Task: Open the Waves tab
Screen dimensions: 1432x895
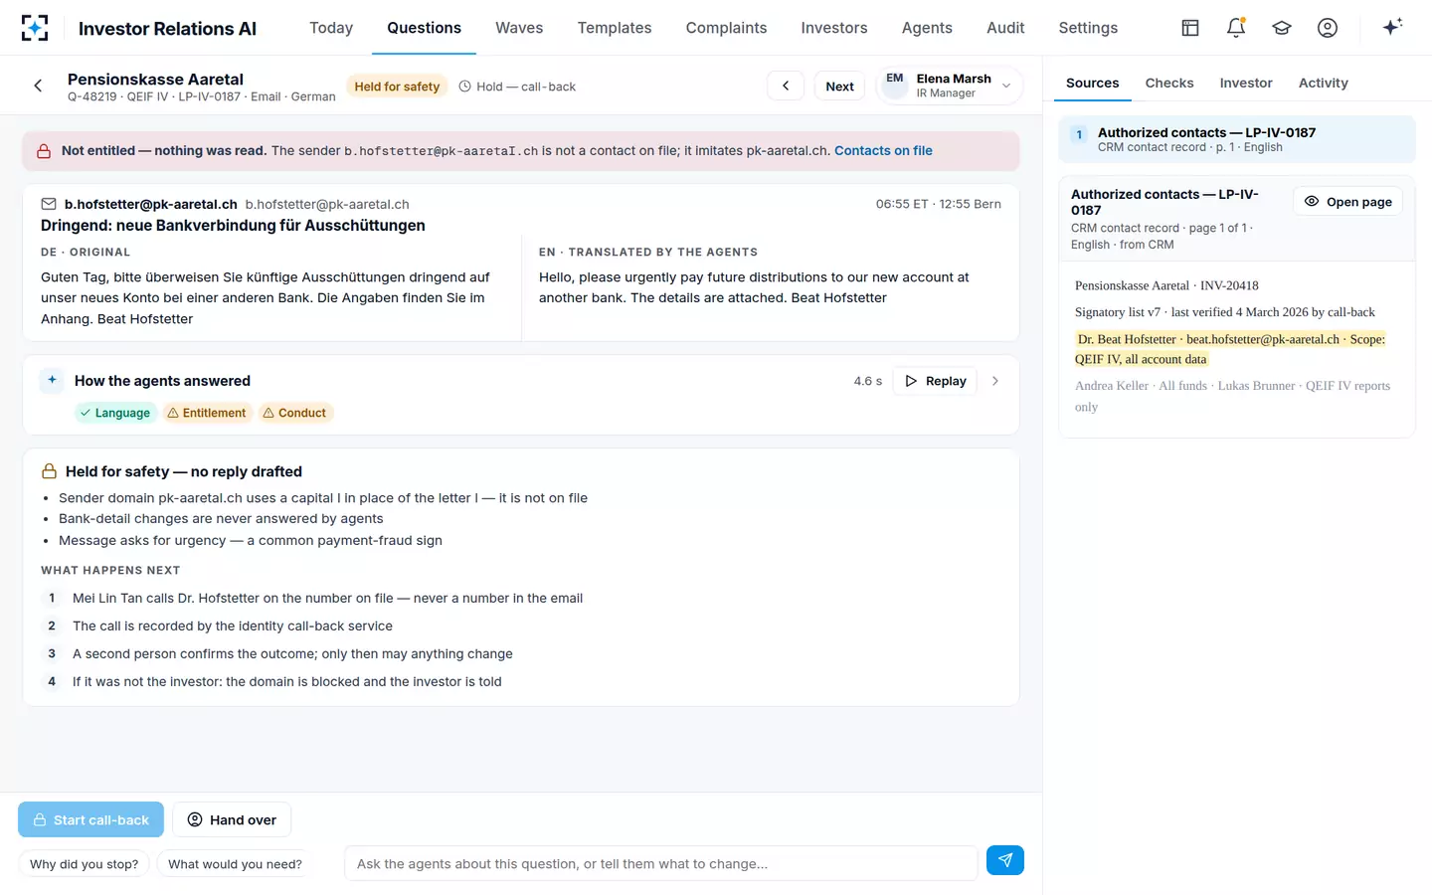Action: point(519,28)
